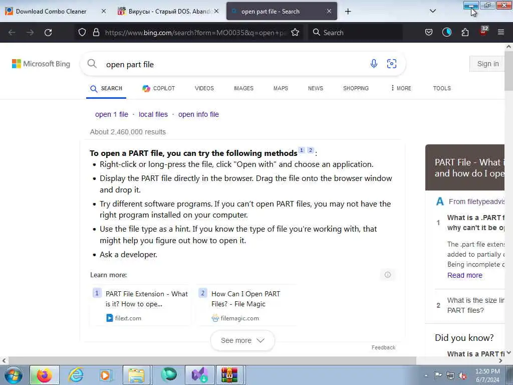Open the MORE search categories menu
Image resolution: width=513 pixels, height=385 pixels.
point(401,88)
